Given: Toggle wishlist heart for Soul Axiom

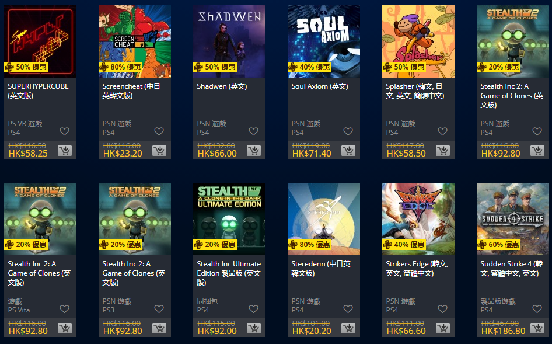Looking at the screenshot, I should pyautogui.click(x=348, y=131).
